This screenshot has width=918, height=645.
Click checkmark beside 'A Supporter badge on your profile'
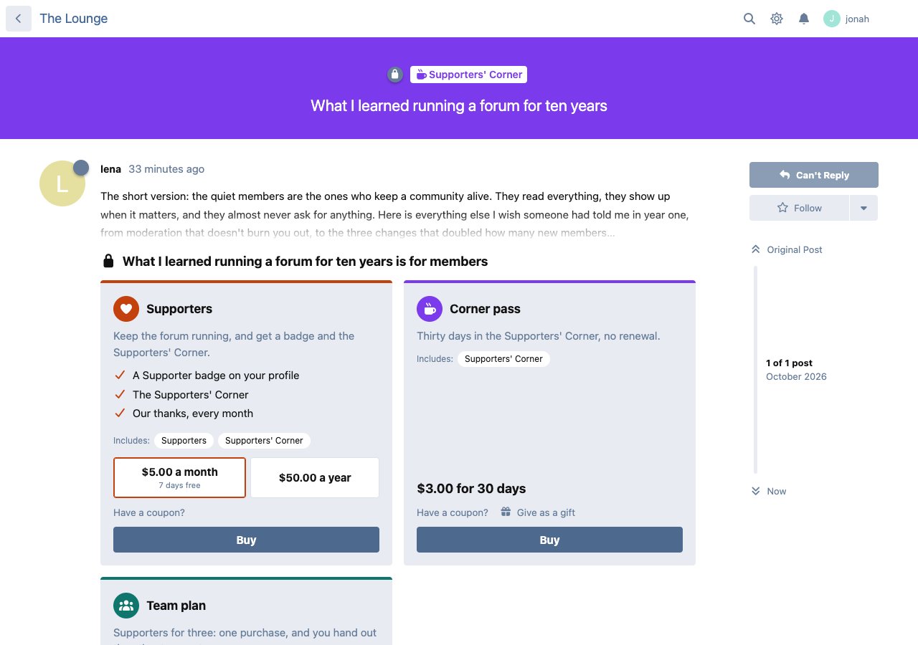(120, 375)
